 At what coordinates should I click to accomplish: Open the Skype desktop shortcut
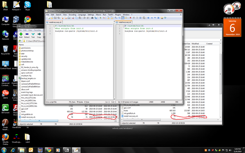pos(27,6)
